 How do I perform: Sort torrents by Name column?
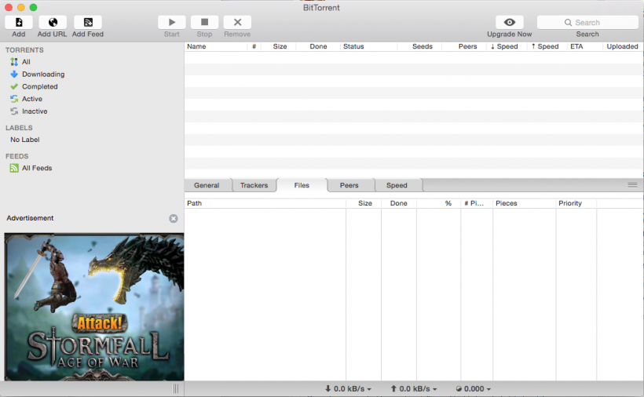(x=216, y=46)
